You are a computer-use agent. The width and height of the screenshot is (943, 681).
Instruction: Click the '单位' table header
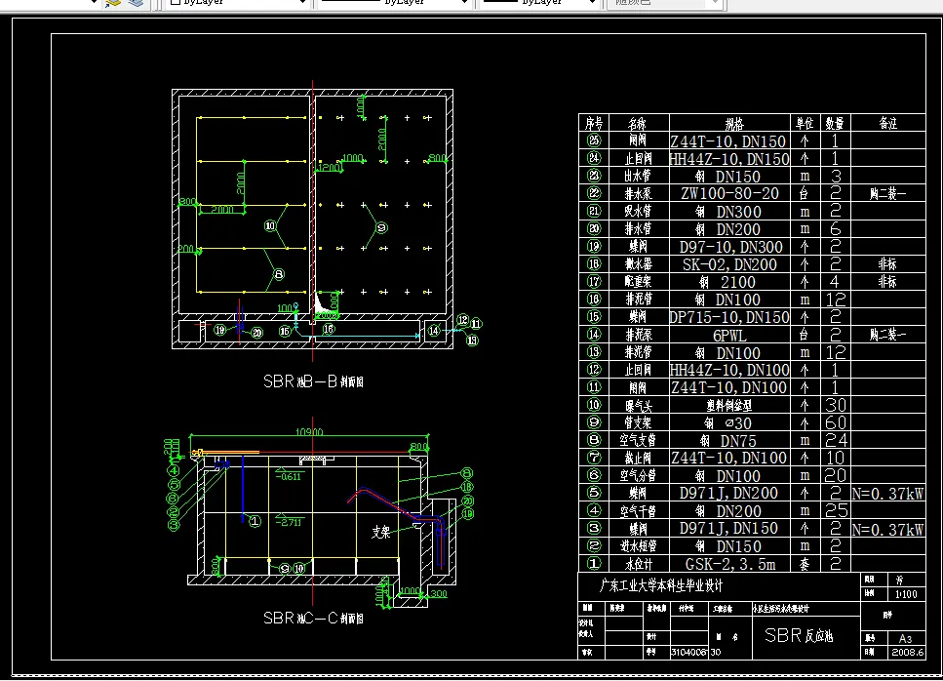(x=805, y=123)
